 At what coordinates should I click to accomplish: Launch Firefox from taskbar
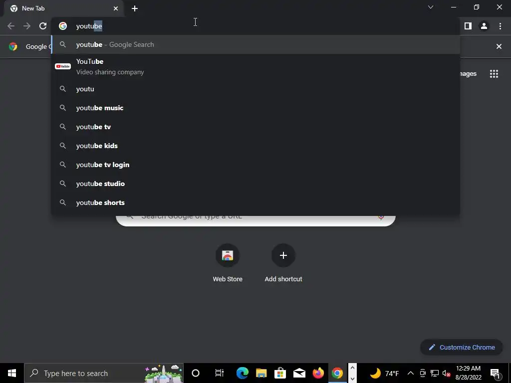pos(318,373)
